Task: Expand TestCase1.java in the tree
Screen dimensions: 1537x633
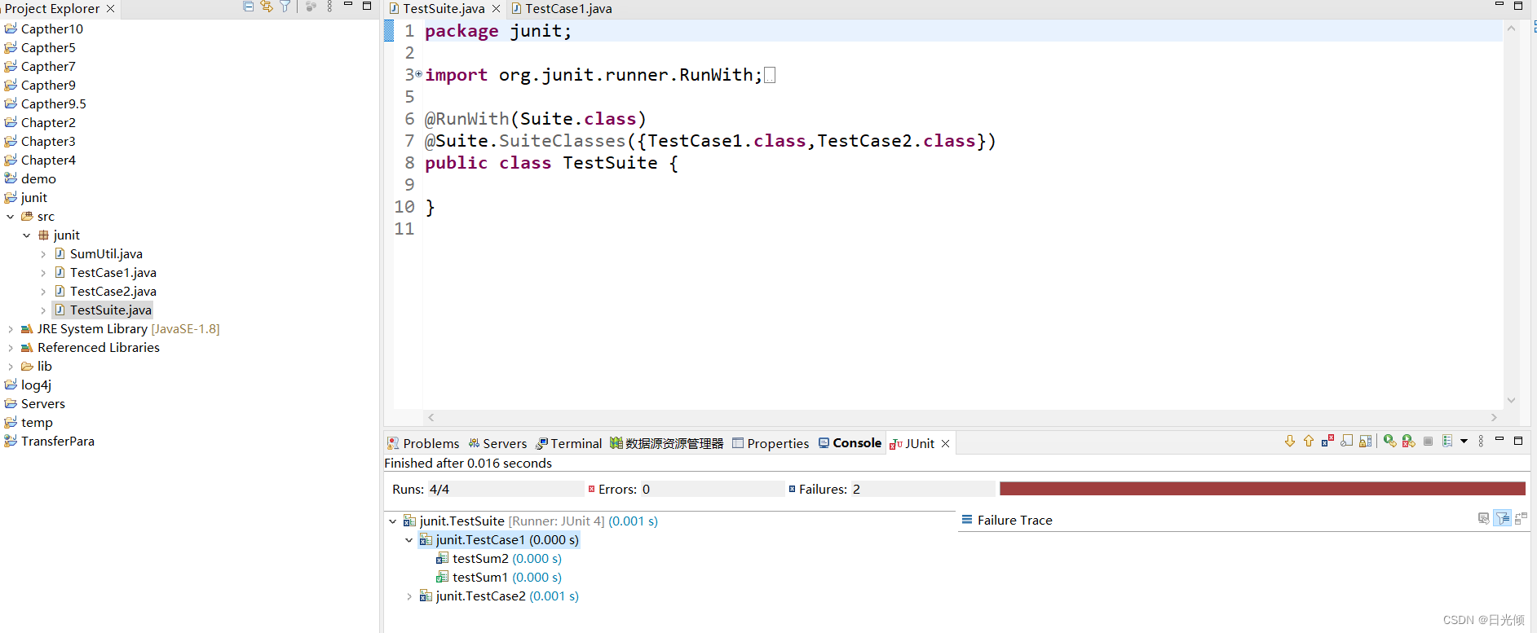Action: point(42,273)
